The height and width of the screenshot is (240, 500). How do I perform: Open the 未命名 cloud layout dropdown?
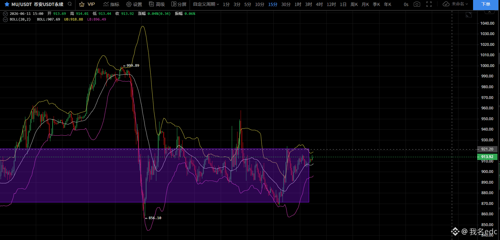click(x=455, y=4)
